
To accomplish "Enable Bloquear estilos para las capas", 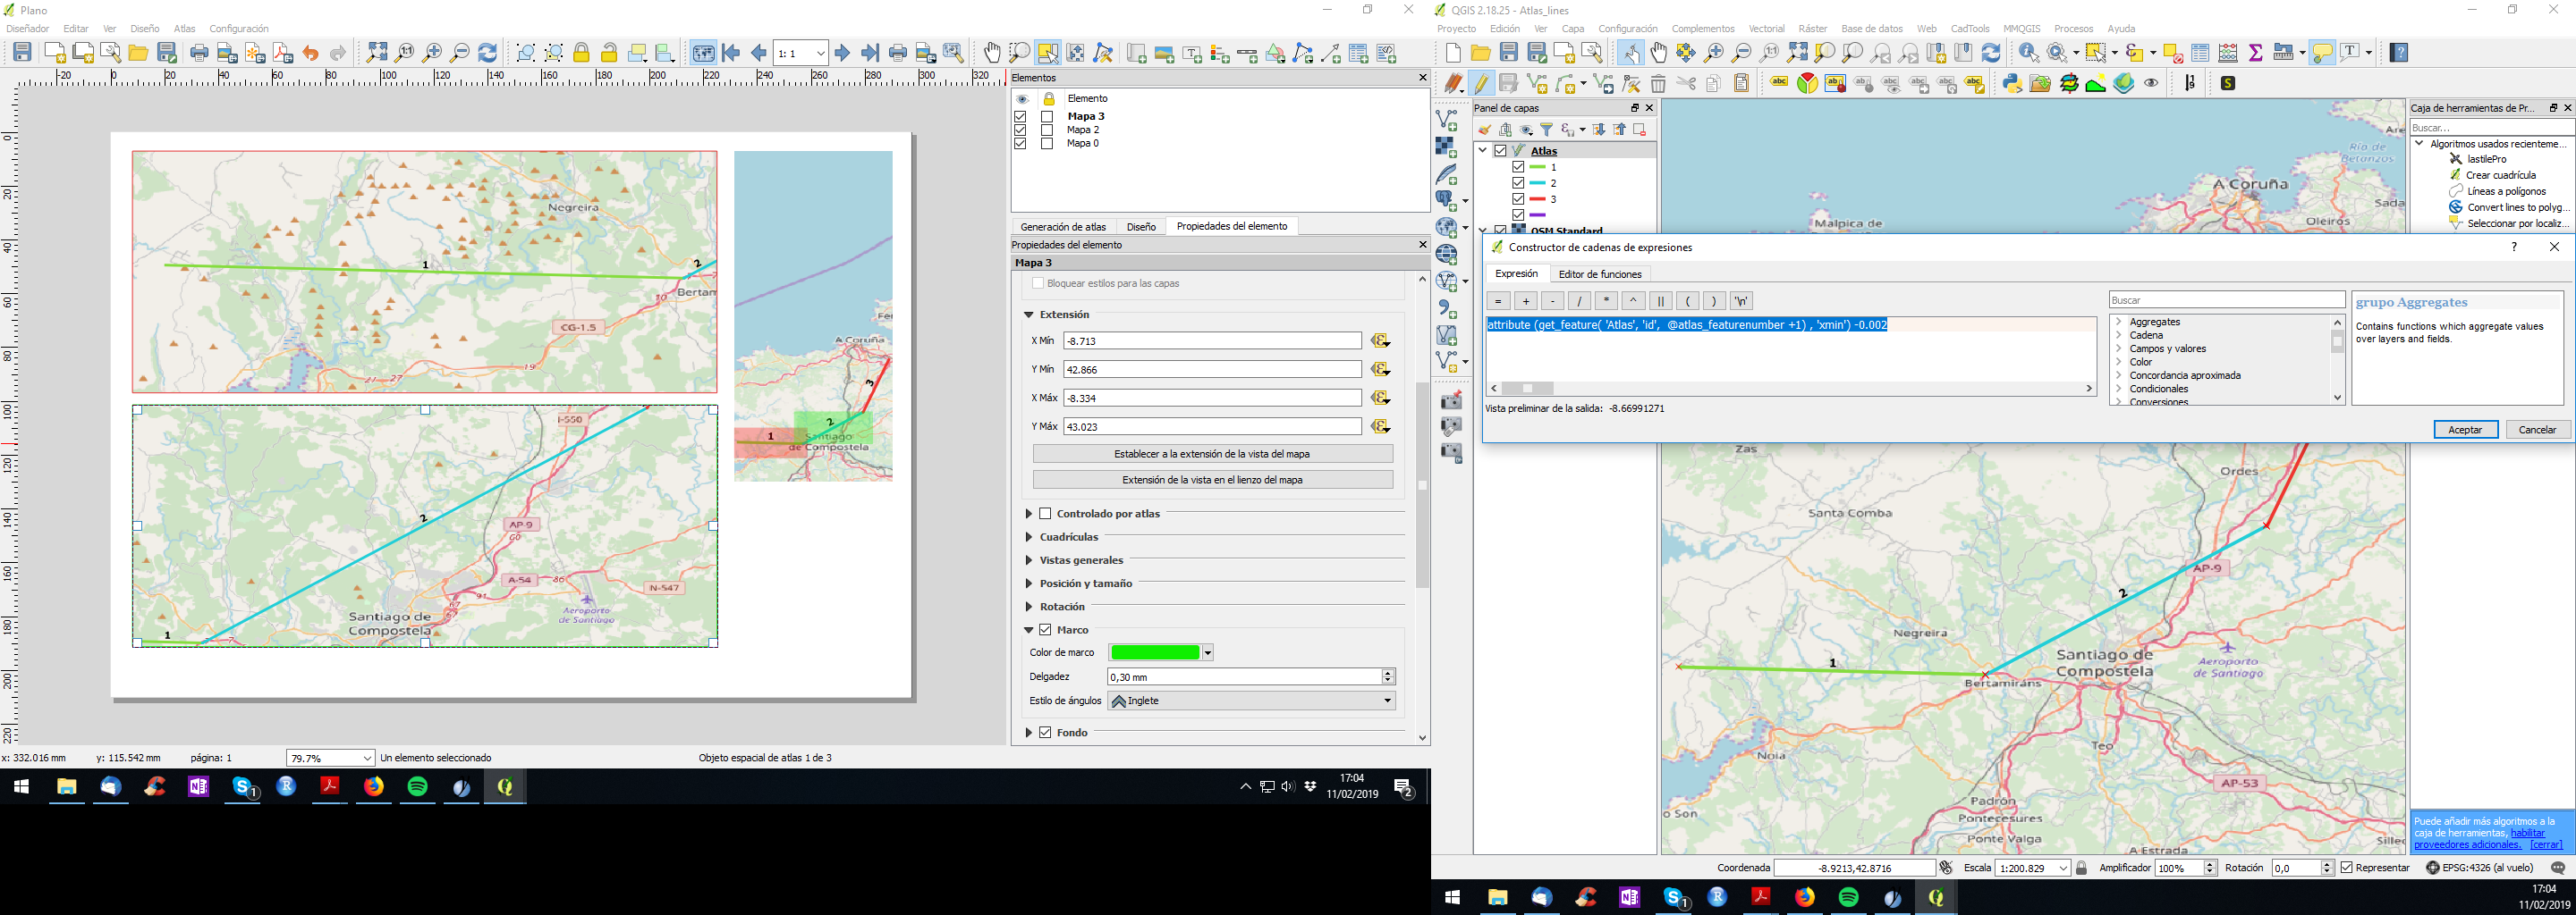I will (1038, 283).
